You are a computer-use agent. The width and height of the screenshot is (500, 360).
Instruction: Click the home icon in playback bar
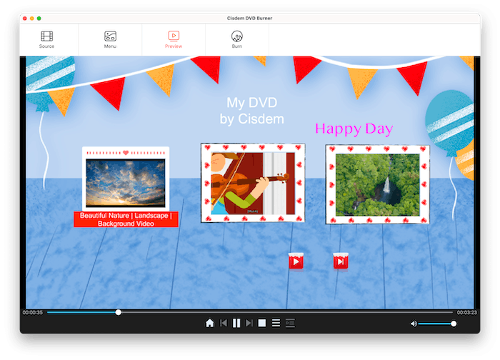[209, 324]
